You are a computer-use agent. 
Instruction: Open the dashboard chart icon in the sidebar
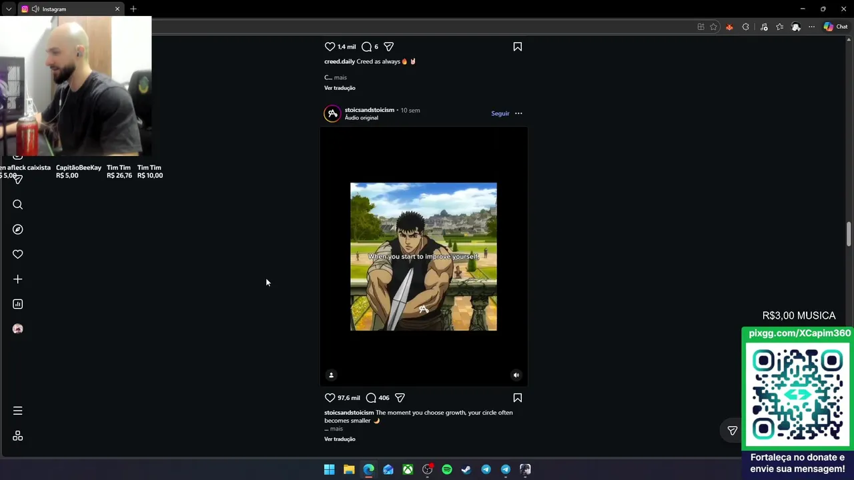tap(18, 304)
